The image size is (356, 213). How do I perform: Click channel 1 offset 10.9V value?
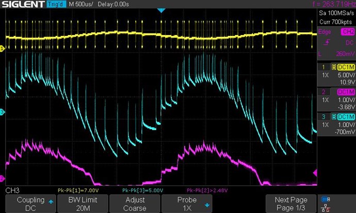pos(347,82)
